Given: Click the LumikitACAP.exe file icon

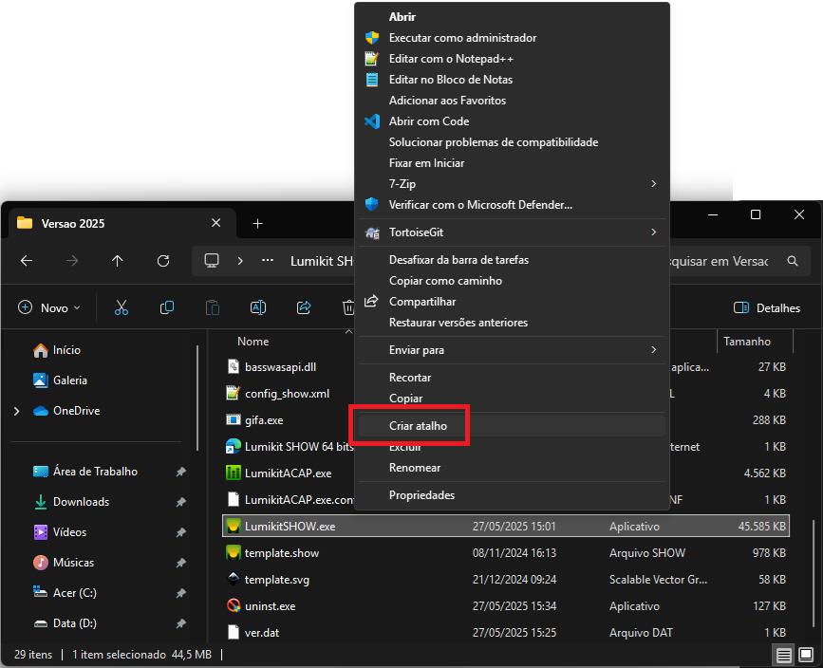Looking at the screenshot, I should click(x=234, y=473).
